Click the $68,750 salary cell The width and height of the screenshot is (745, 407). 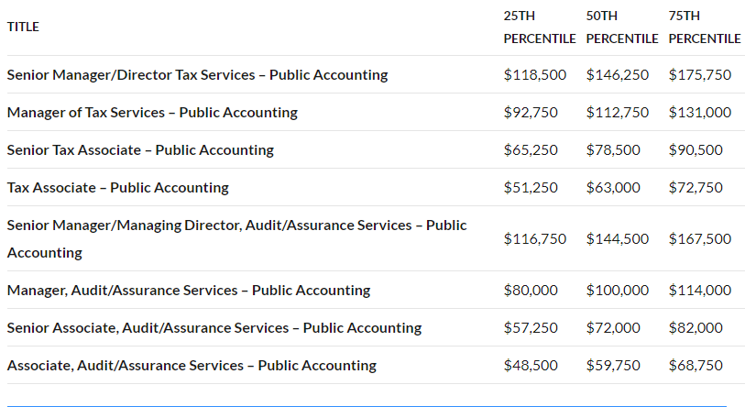696,365
